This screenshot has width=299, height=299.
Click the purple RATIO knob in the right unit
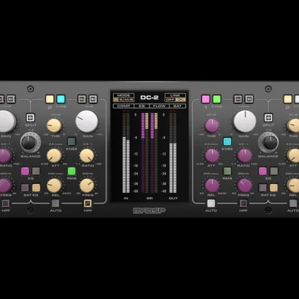[245, 155]
